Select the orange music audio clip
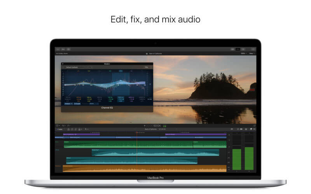The image size is (311, 194). [145, 168]
